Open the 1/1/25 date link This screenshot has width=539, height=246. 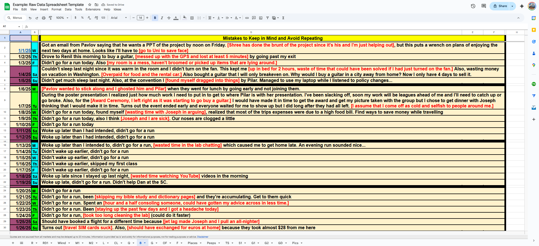click(24, 51)
